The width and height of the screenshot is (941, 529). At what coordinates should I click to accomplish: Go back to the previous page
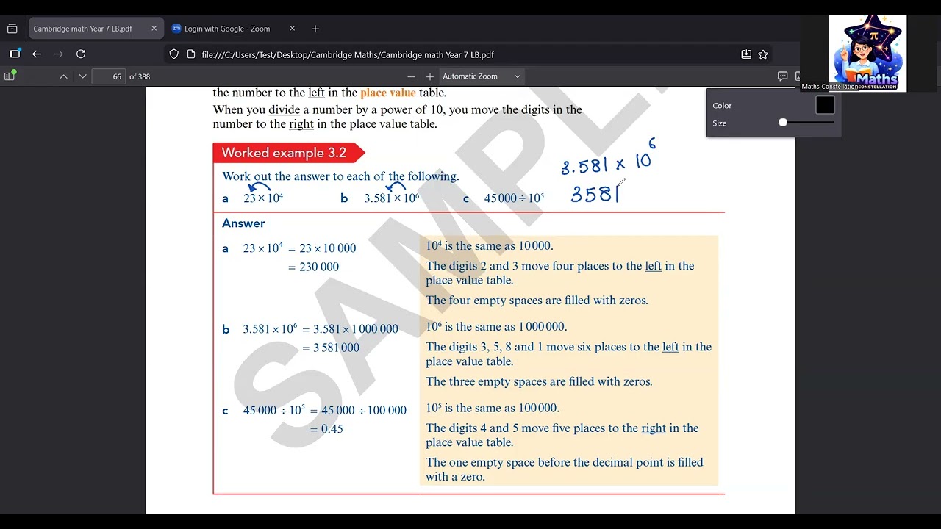37,54
